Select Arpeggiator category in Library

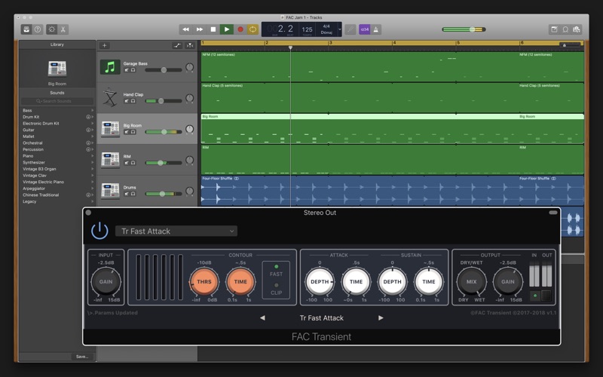[34, 188]
